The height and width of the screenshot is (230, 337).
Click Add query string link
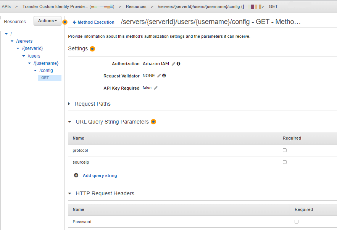pyautogui.click(x=100, y=175)
